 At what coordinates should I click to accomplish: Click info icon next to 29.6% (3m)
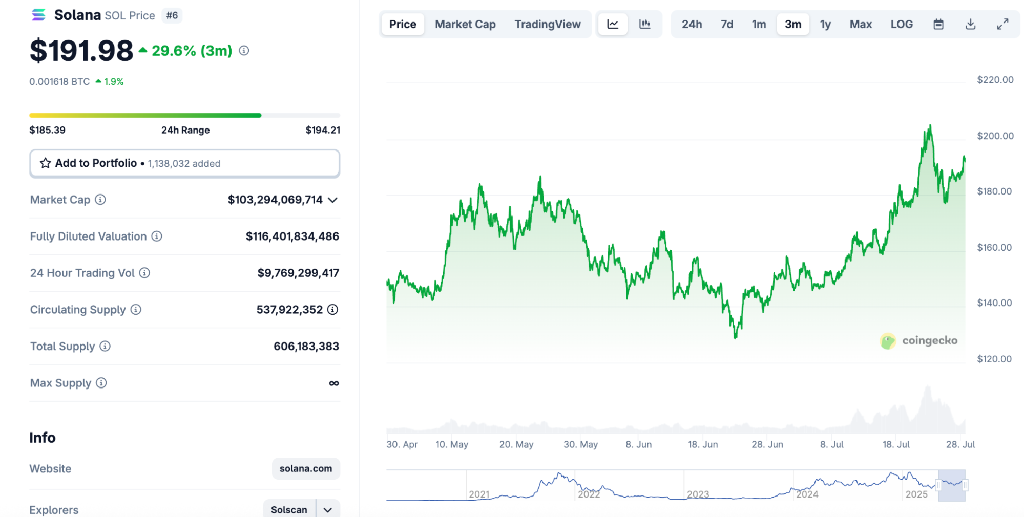click(244, 51)
